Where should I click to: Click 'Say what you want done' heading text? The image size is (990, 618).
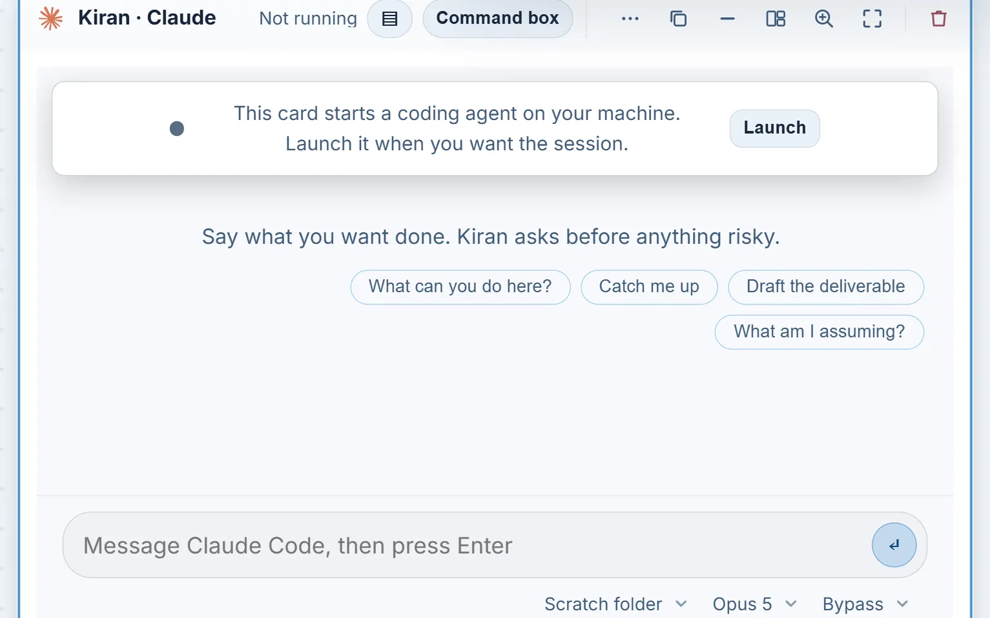click(491, 237)
